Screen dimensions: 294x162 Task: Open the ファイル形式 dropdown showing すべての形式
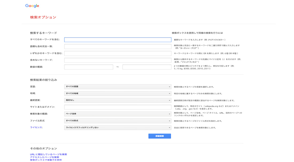click(x=118, y=121)
